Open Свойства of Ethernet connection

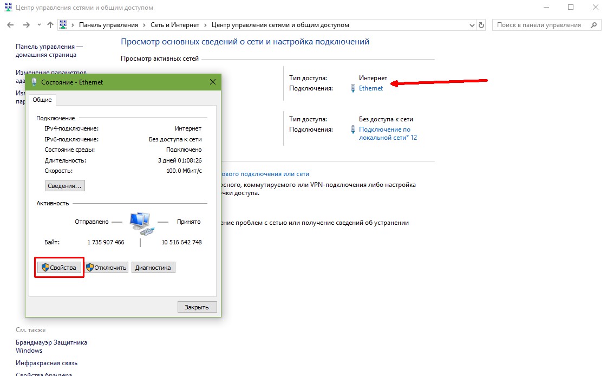point(59,268)
